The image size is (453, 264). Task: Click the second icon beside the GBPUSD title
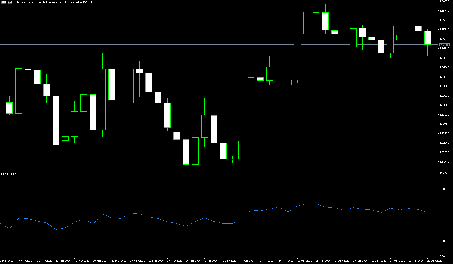10,2
